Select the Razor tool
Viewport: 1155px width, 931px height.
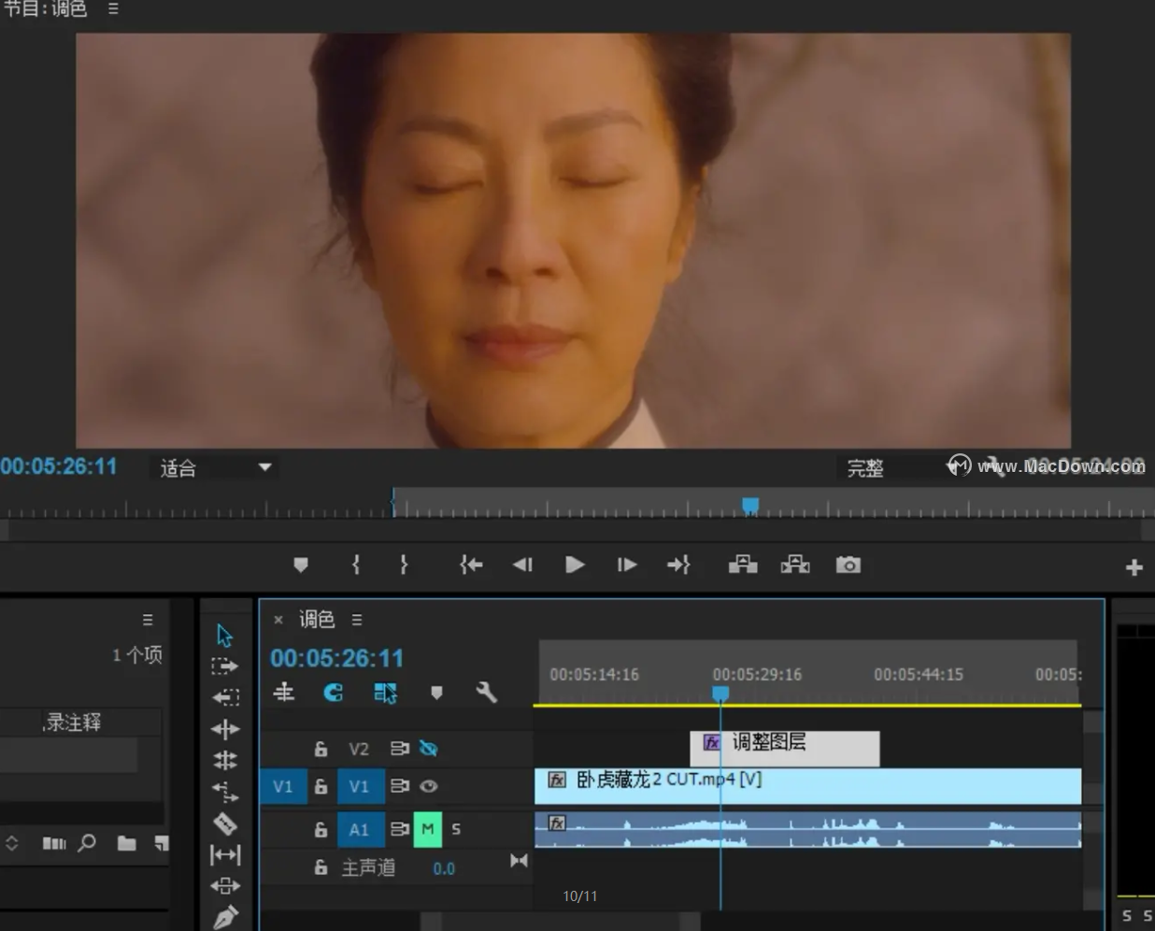225,824
